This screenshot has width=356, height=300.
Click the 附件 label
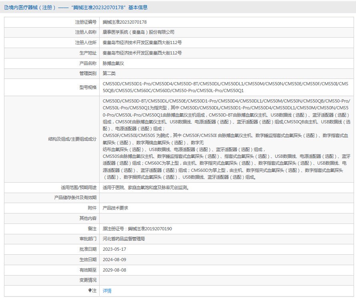point(92,208)
